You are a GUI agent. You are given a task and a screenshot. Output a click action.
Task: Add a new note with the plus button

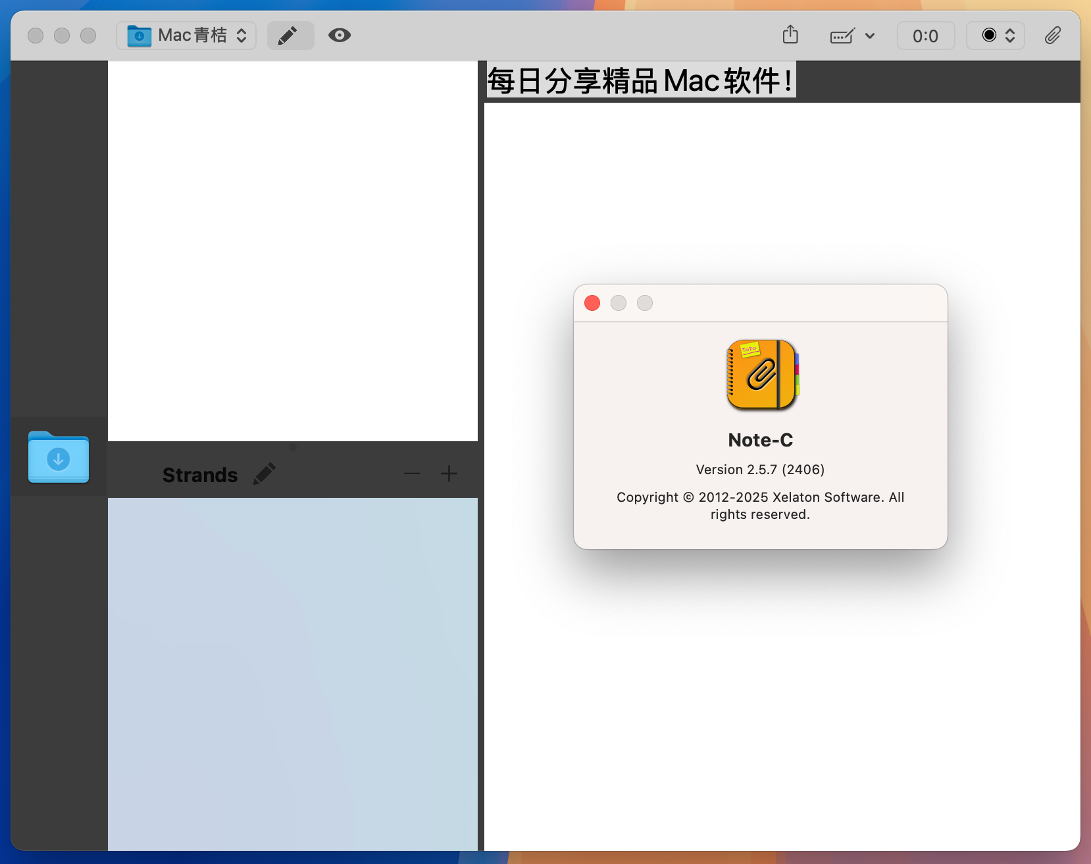449,473
